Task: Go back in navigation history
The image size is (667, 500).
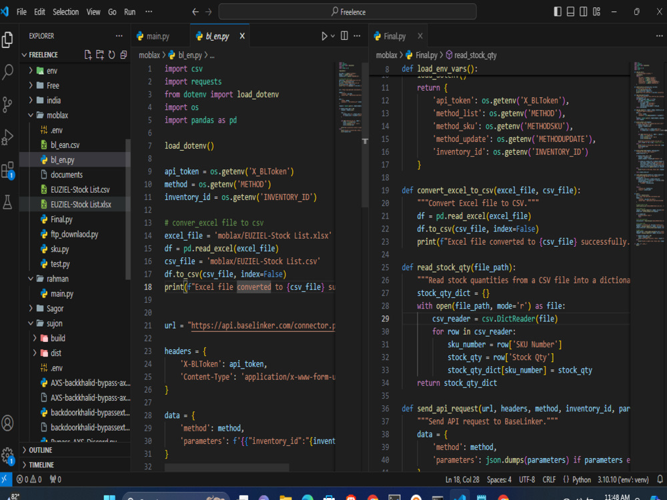Action: pyautogui.click(x=195, y=12)
